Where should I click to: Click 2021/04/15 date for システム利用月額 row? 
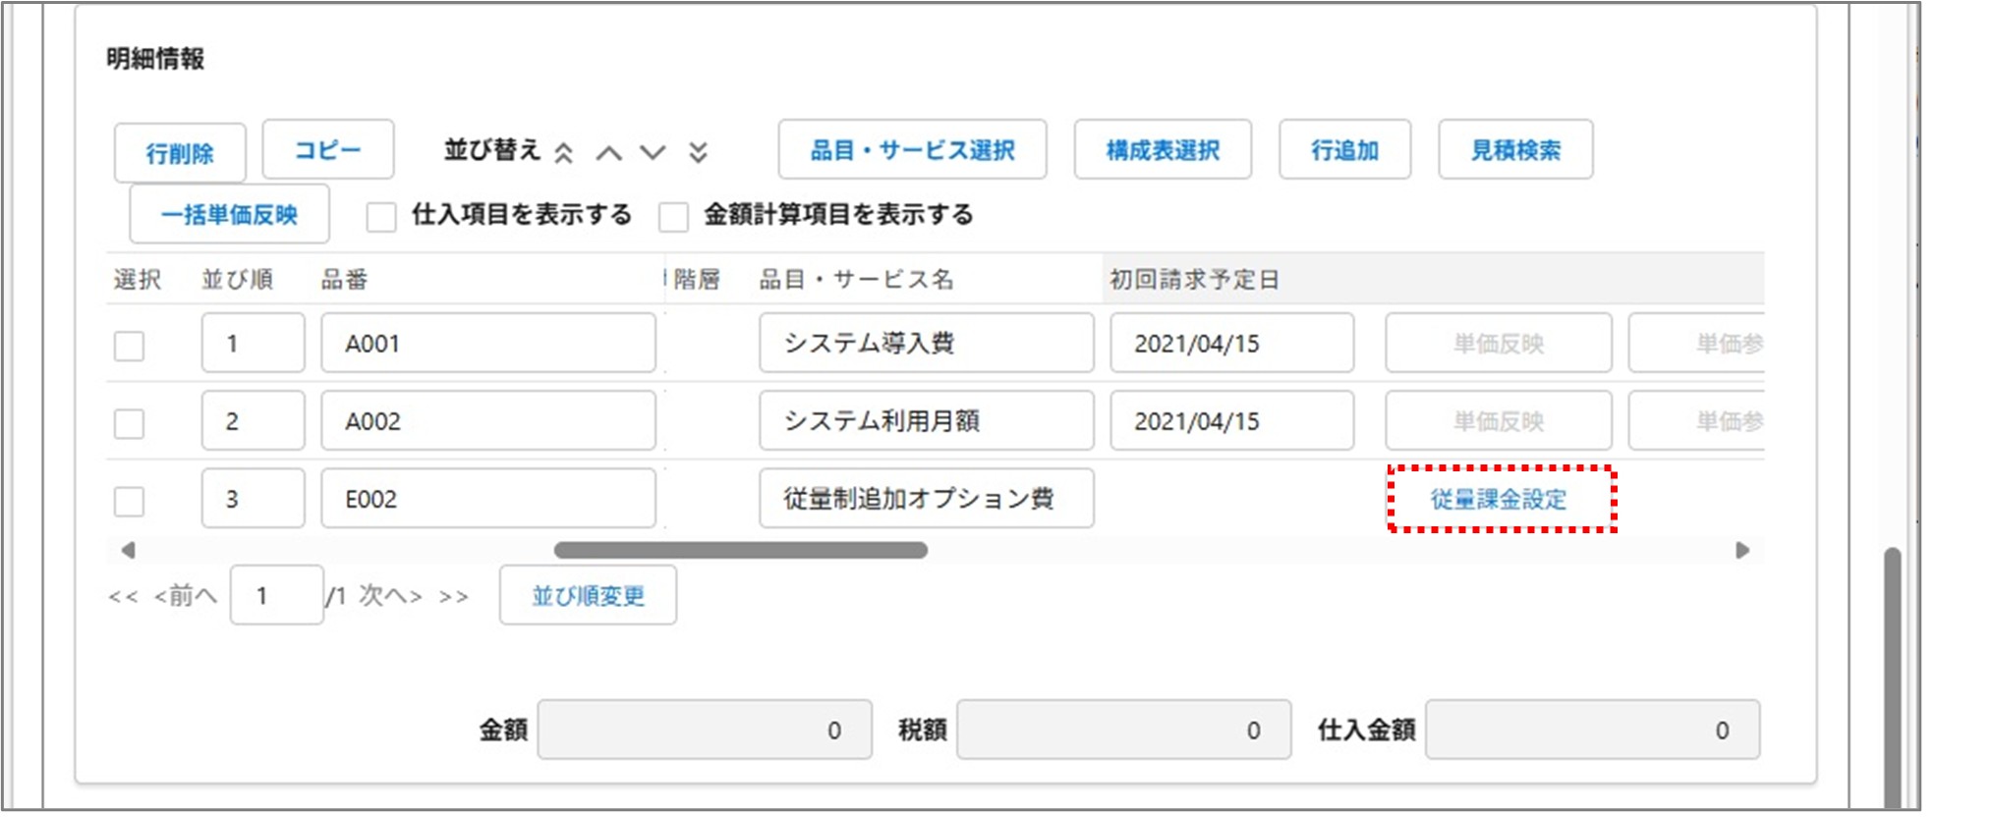tap(1232, 420)
